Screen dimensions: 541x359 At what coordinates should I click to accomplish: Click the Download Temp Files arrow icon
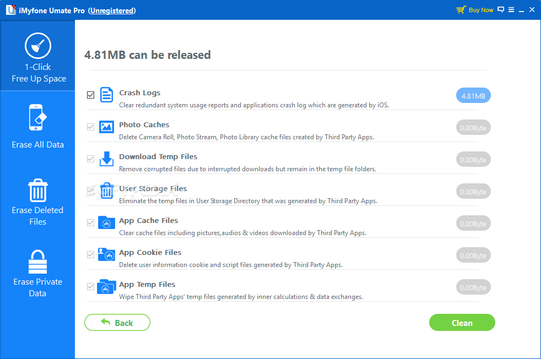tap(106, 159)
